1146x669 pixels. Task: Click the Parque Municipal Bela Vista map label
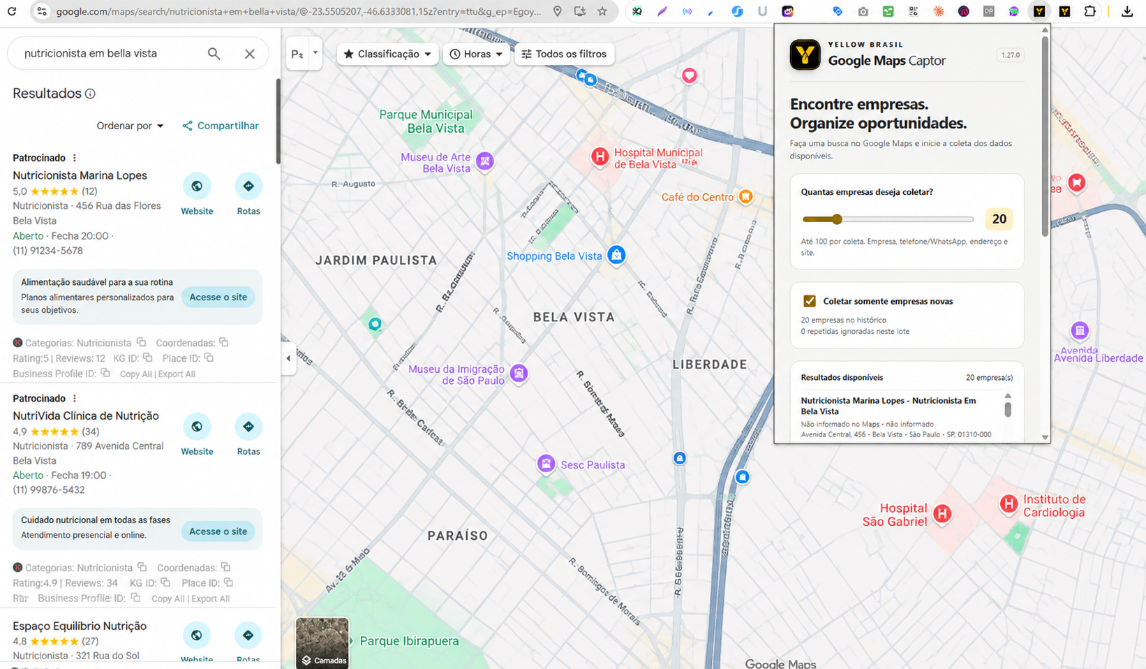(x=426, y=122)
